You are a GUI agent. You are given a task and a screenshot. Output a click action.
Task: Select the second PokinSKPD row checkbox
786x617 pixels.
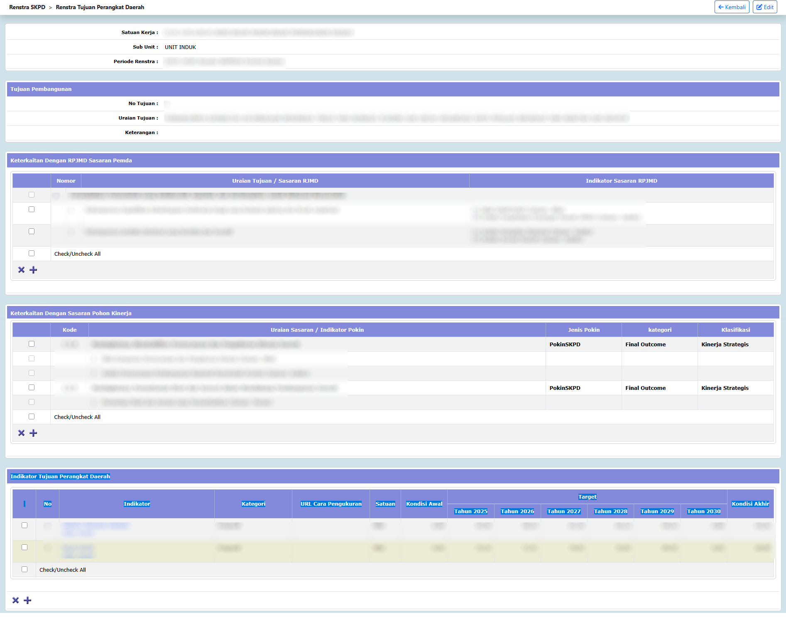[x=32, y=387]
